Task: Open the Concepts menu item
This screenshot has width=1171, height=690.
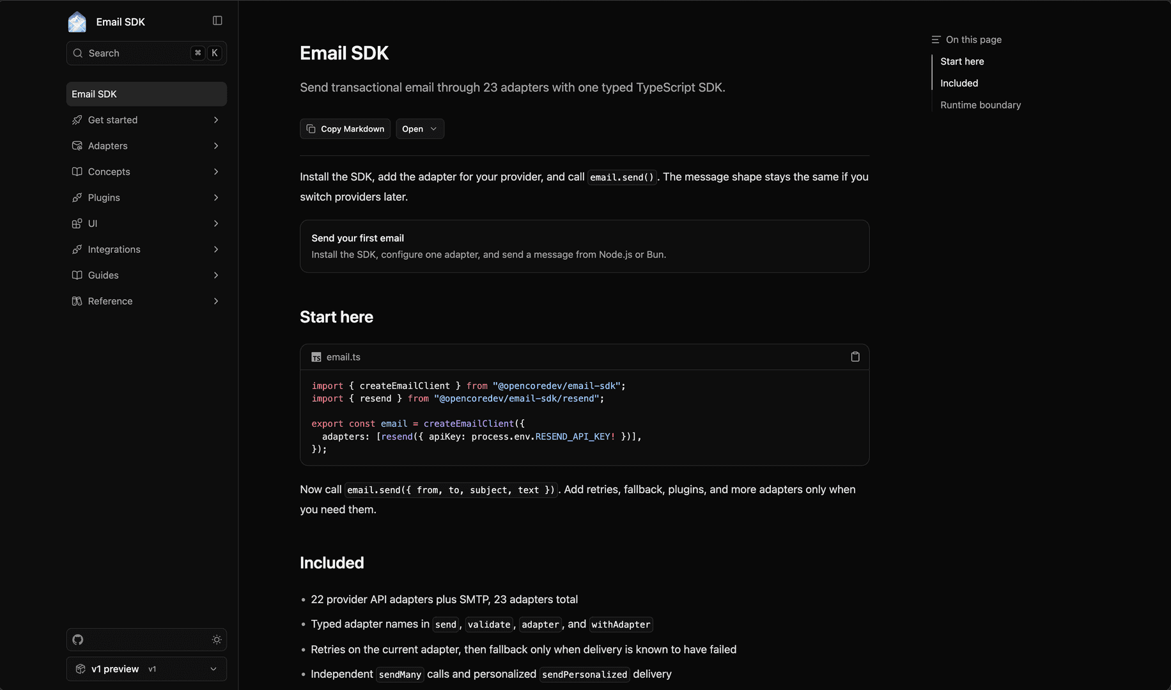Action: click(x=146, y=171)
